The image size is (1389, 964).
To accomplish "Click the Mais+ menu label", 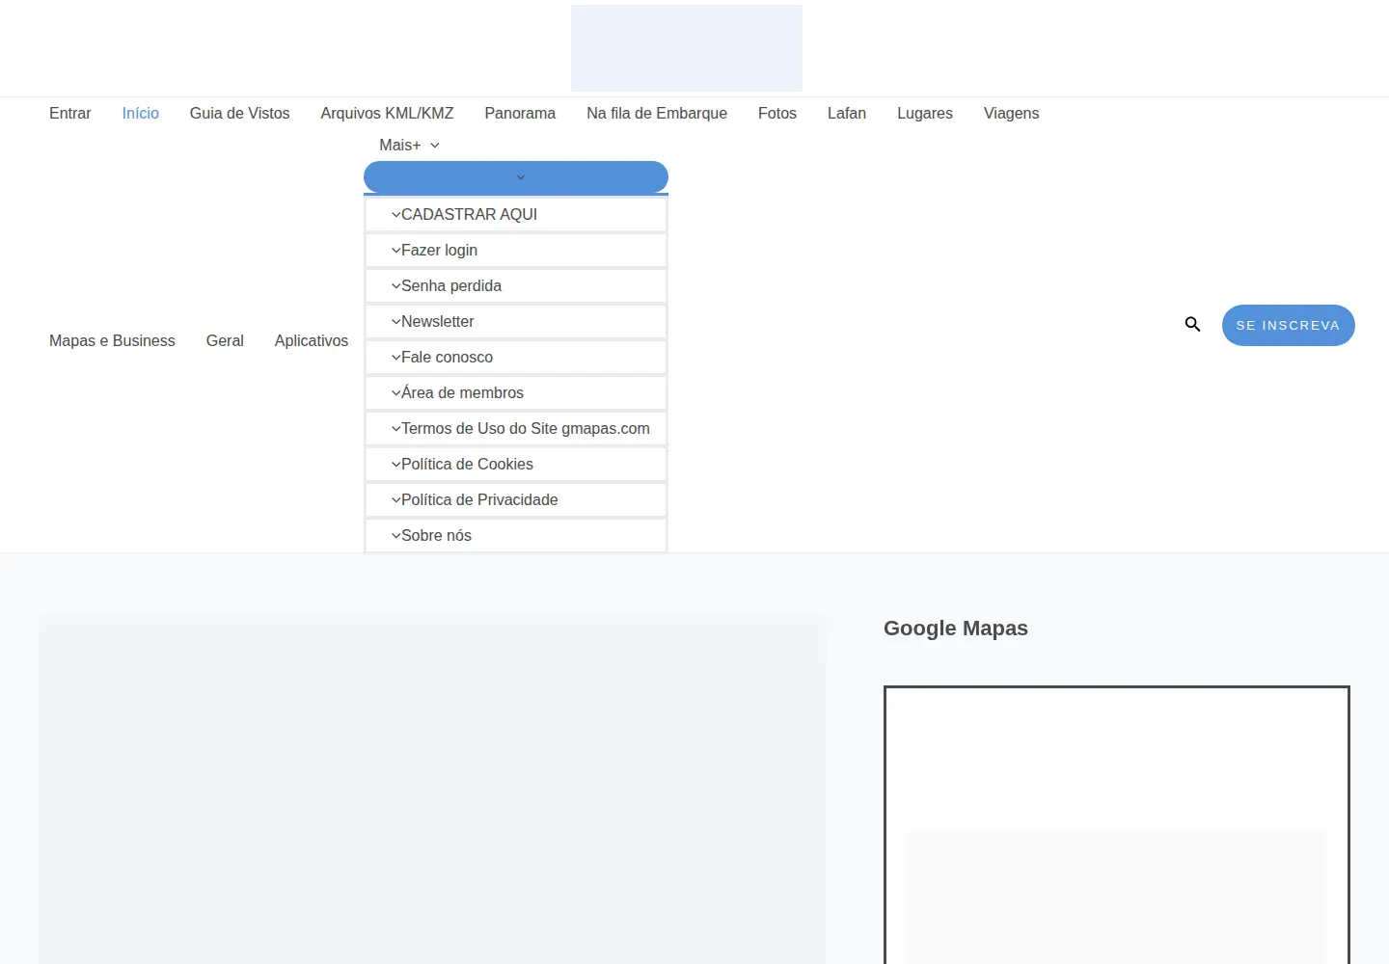I will point(399,146).
